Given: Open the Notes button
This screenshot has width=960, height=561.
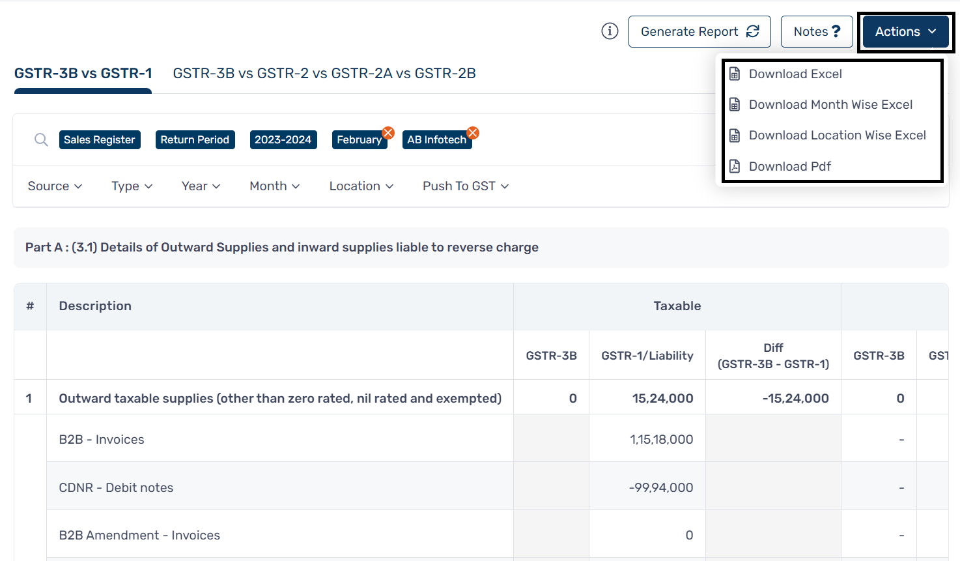Looking at the screenshot, I should click(x=817, y=31).
